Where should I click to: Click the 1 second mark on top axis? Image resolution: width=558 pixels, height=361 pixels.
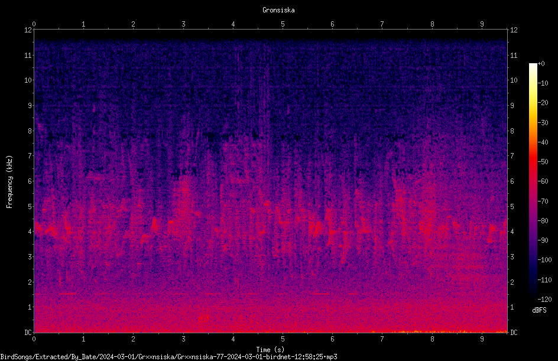83,24
